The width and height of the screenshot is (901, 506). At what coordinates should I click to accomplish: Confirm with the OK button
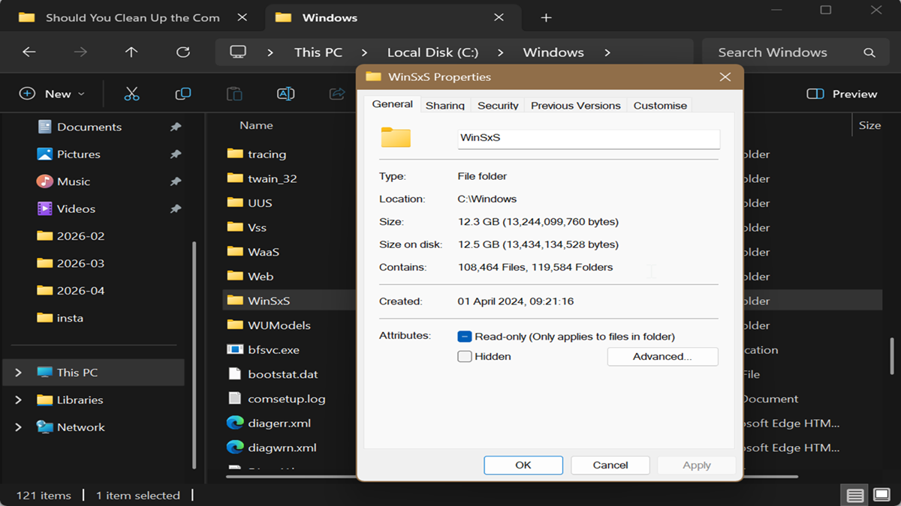tap(523, 466)
